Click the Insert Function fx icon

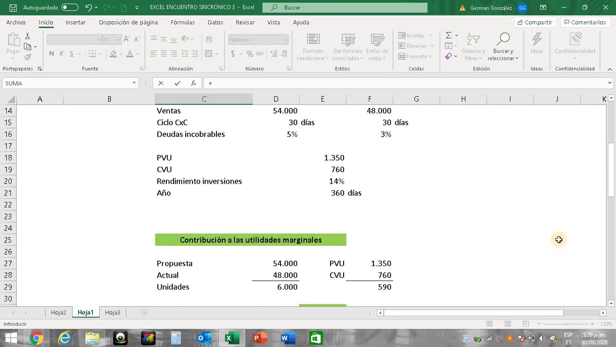[193, 83]
